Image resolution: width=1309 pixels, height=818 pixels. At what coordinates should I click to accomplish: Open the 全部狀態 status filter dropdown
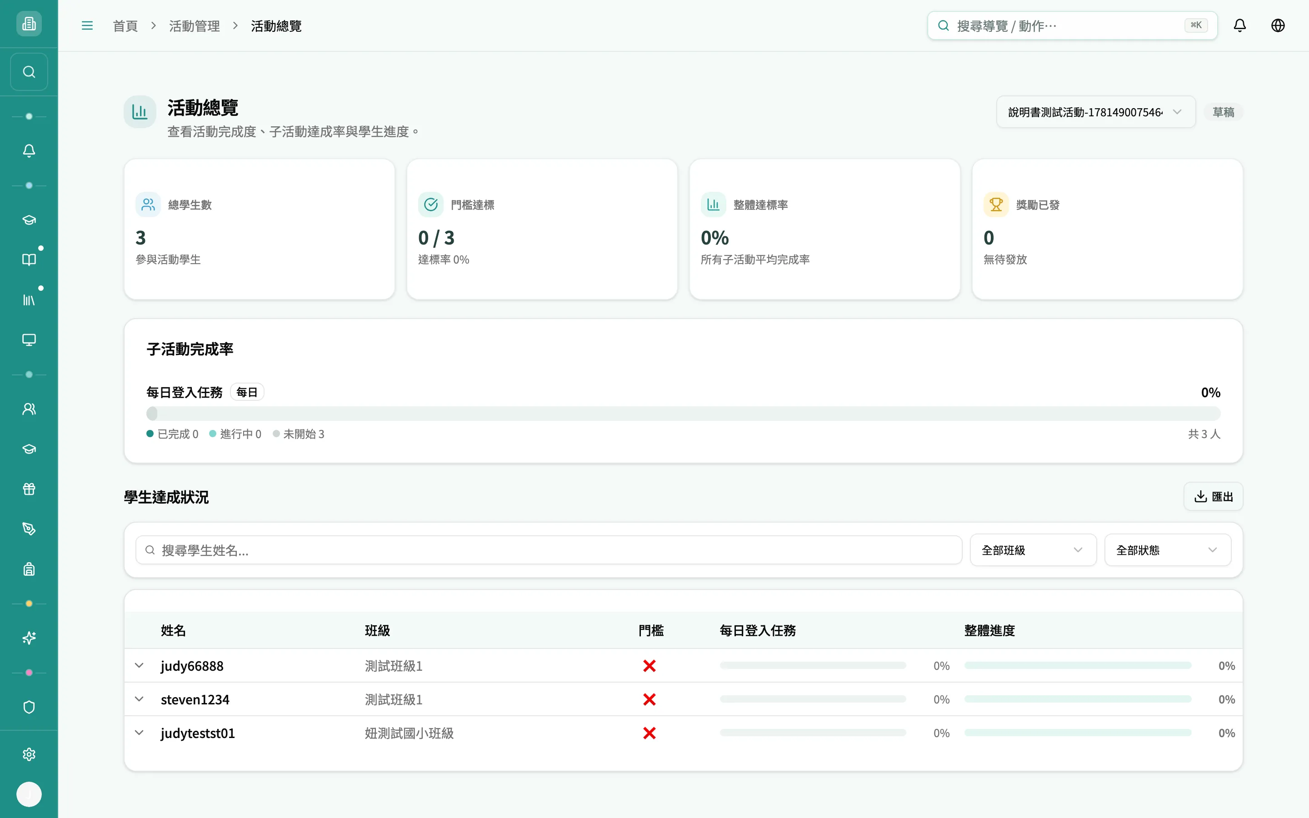pos(1168,550)
